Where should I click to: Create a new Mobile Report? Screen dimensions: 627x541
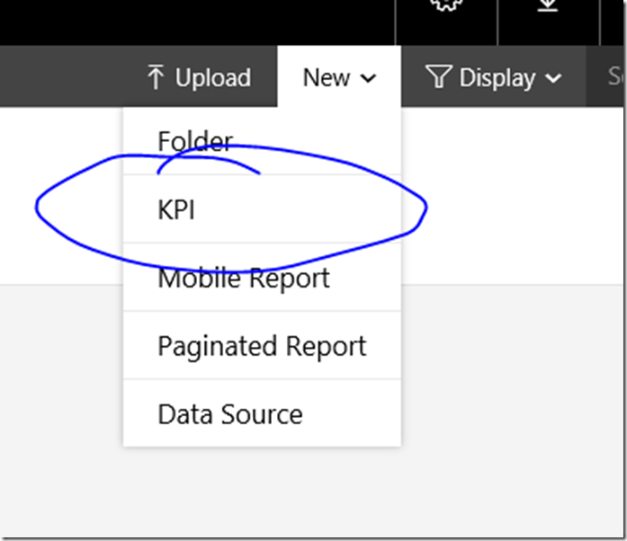[x=243, y=278]
